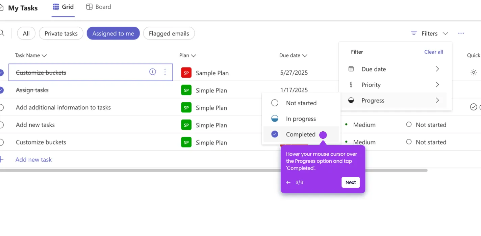Open the struck-through Assign tasks task
Screen dimensions: 481x236
pyautogui.click(x=32, y=90)
